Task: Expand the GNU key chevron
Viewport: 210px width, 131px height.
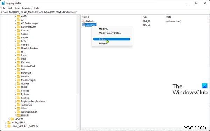Action: click(x=15, y=41)
